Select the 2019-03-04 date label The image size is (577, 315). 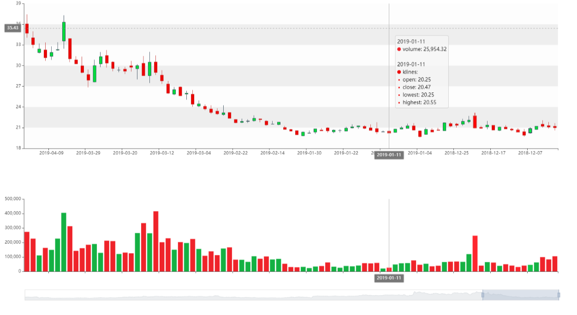[199, 153]
